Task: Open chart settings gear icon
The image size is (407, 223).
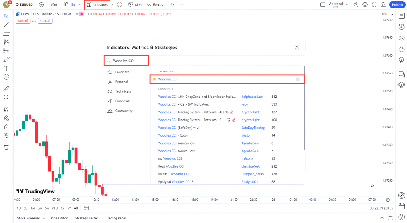Action: click(365, 5)
